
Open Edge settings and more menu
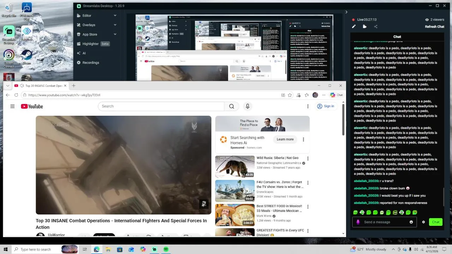[323, 95]
